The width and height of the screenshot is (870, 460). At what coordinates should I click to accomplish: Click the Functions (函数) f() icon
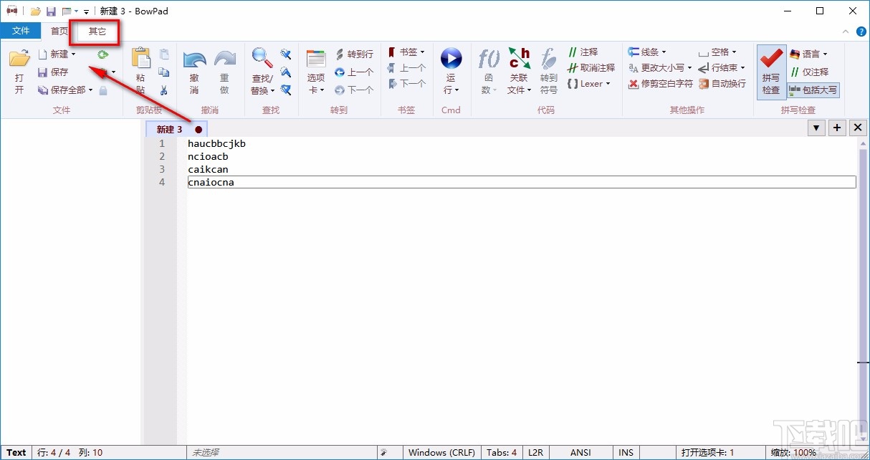(489, 59)
